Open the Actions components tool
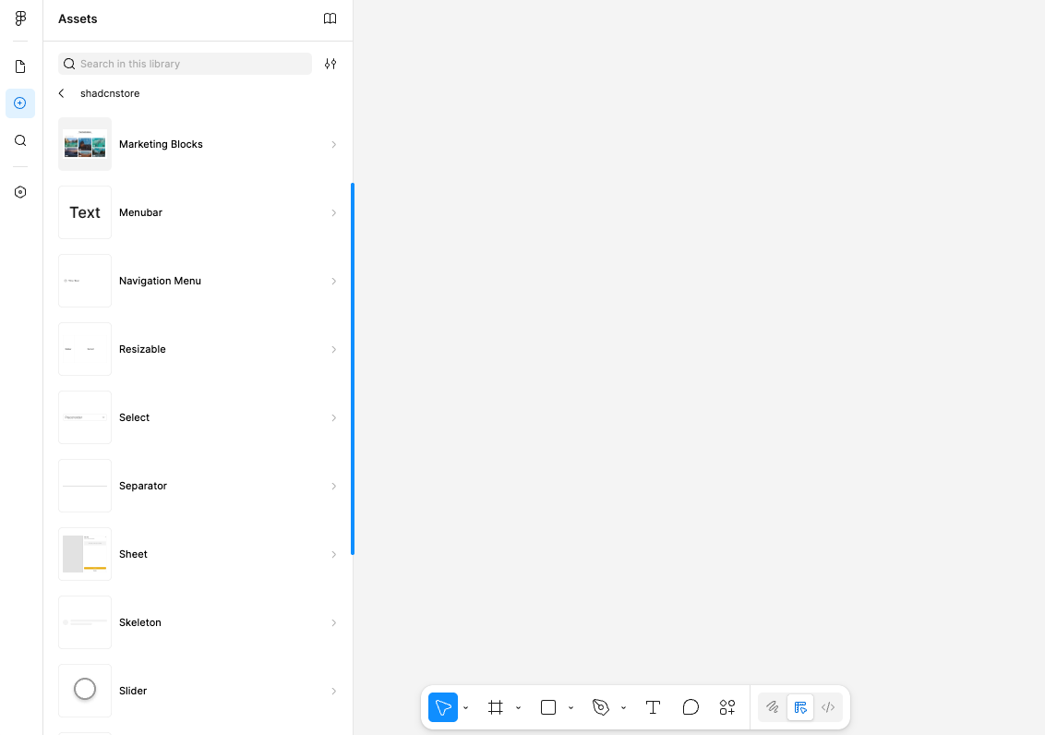1045x735 pixels. click(727, 707)
